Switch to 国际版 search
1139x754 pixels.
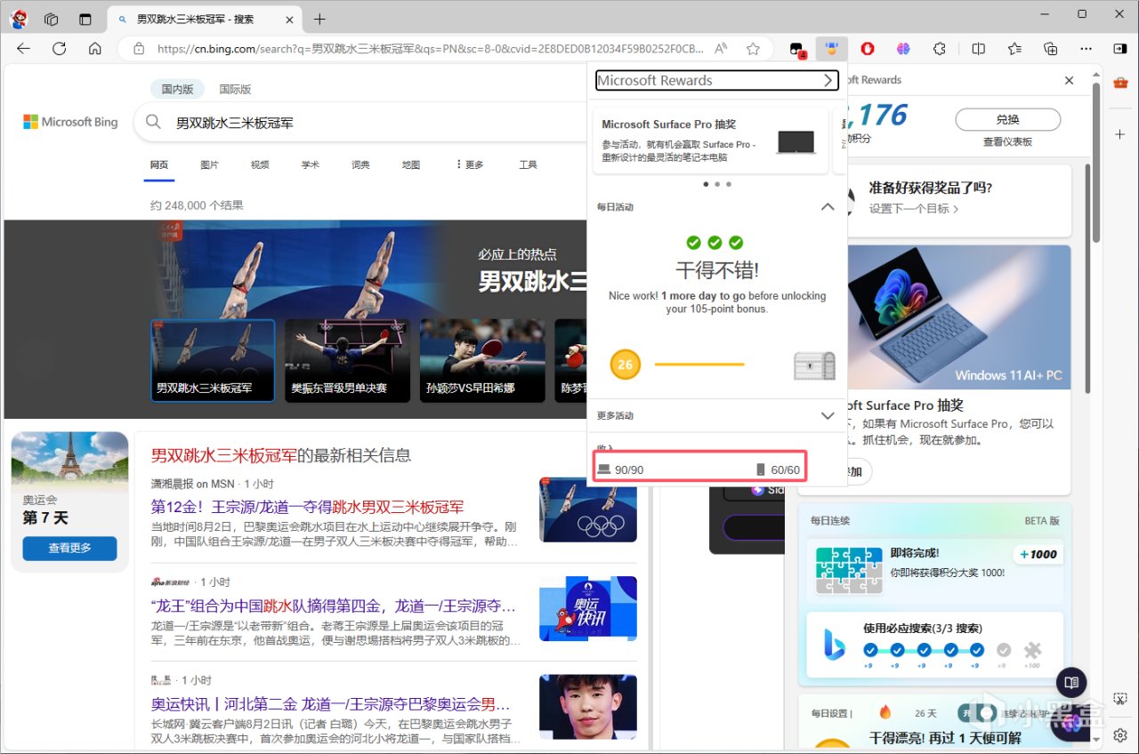(x=235, y=89)
